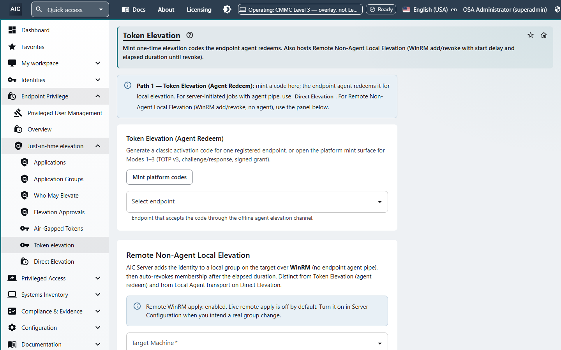Image resolution: width=561 pixels, height=350 pixels.
Task: Open Elevation Approvals page
Action: (55, 212)
